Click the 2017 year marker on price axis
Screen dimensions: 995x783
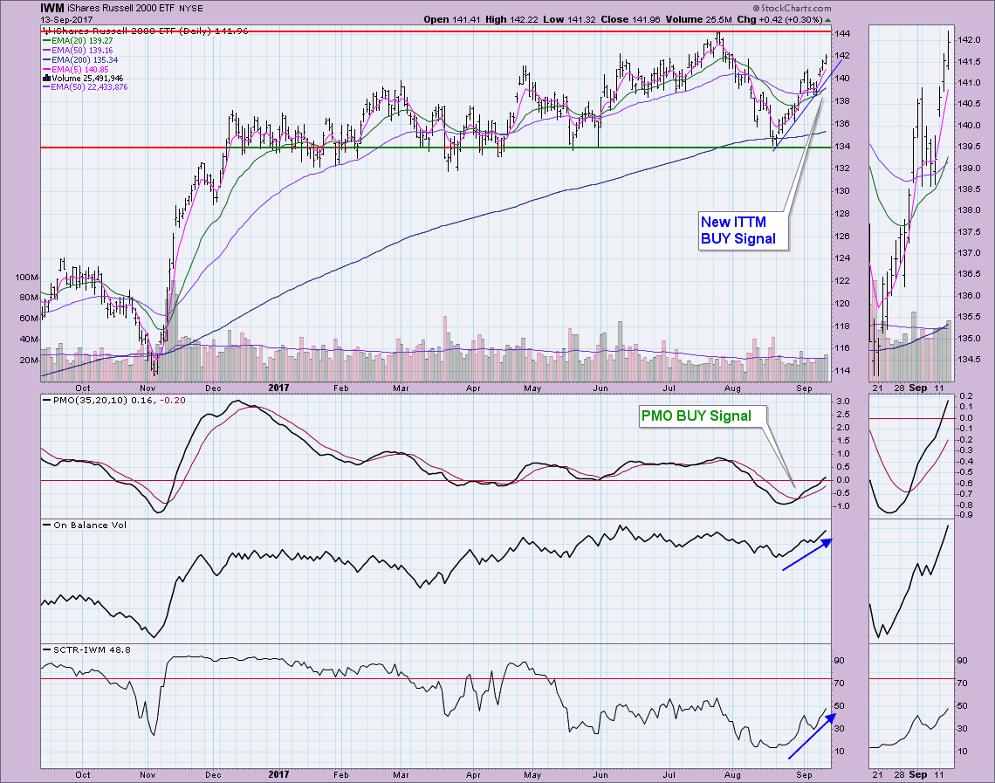coord(279,386)
